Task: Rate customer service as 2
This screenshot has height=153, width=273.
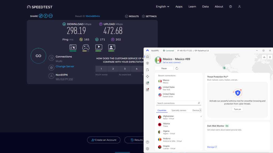Action: pos(113,69)
